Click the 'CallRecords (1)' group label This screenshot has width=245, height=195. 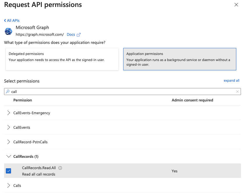click(26, 157)
